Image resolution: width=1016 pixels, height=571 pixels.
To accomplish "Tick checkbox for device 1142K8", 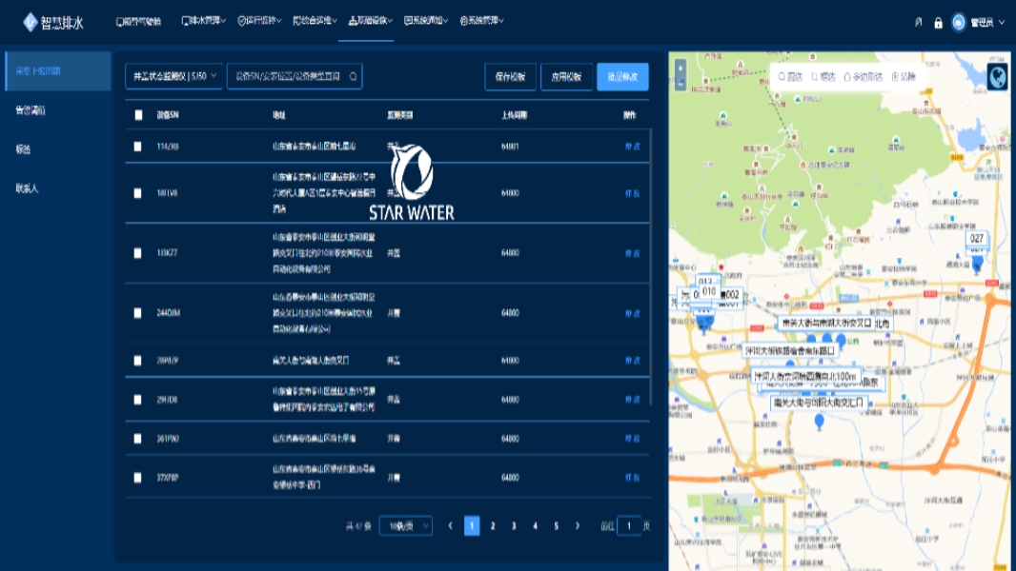I will [139, 147].
